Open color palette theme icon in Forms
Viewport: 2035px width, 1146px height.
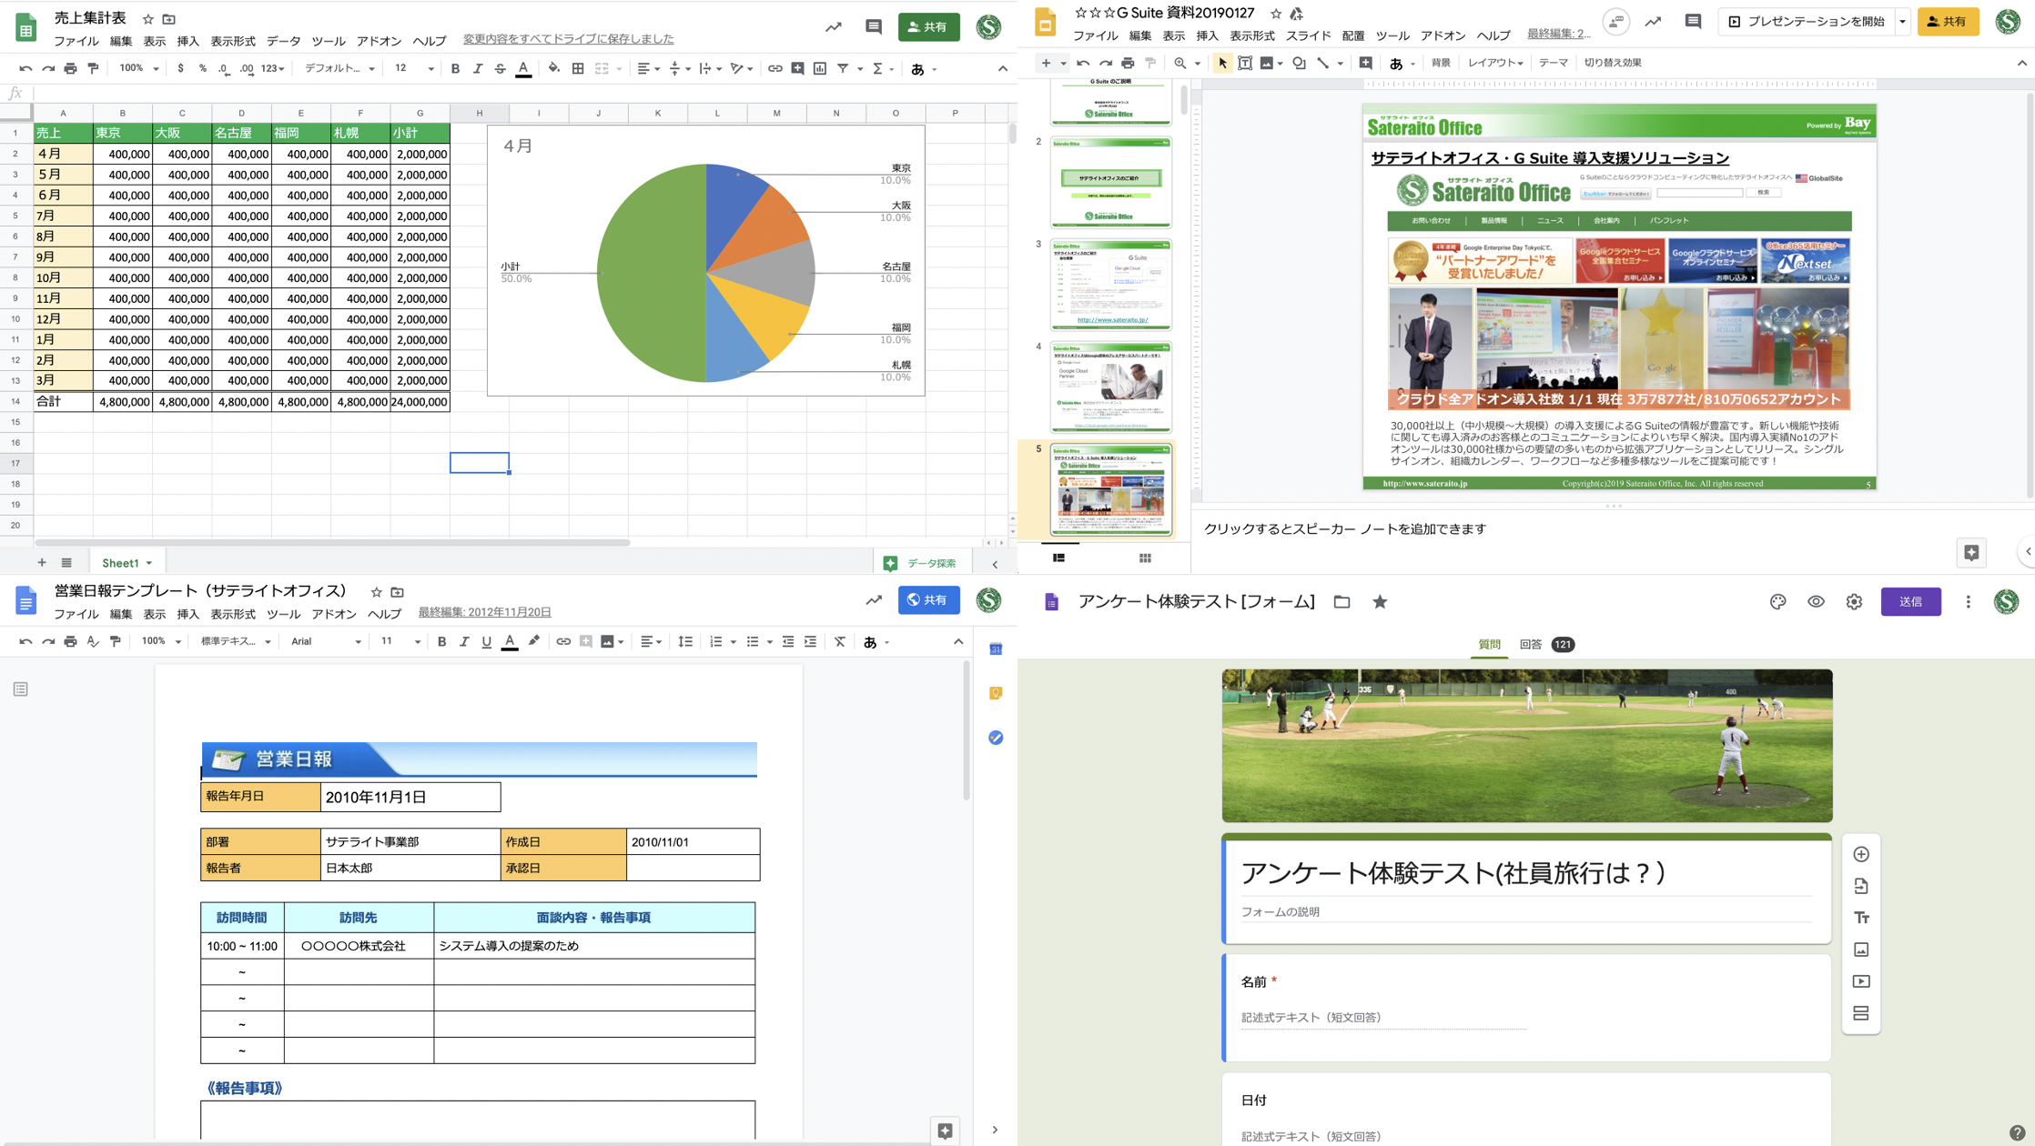pos(1777,601)
